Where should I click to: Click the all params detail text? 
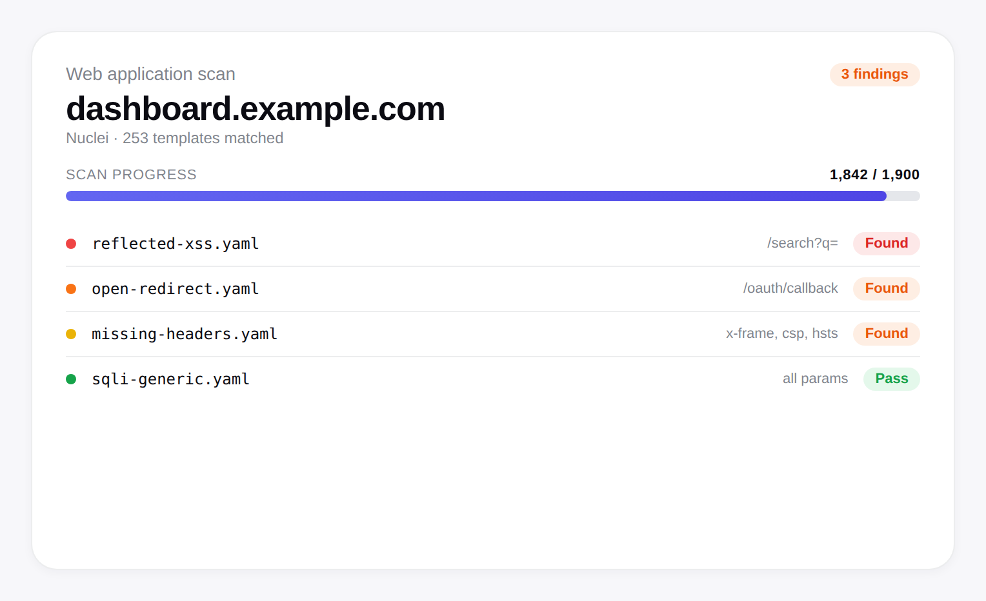[815, 379]
